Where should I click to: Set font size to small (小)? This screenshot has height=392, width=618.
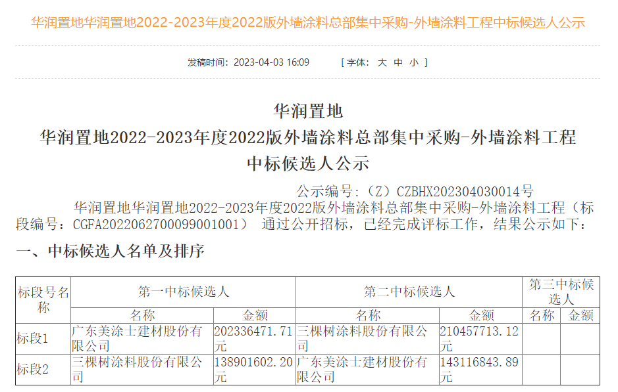tap(414, 62)
